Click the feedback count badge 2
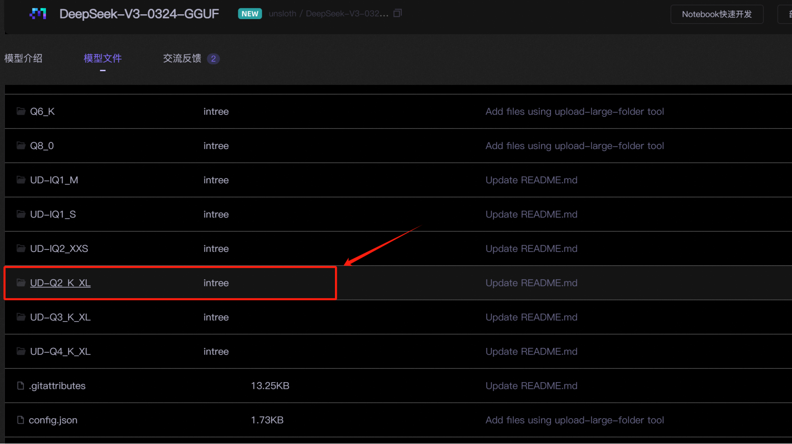 [213, 59]
